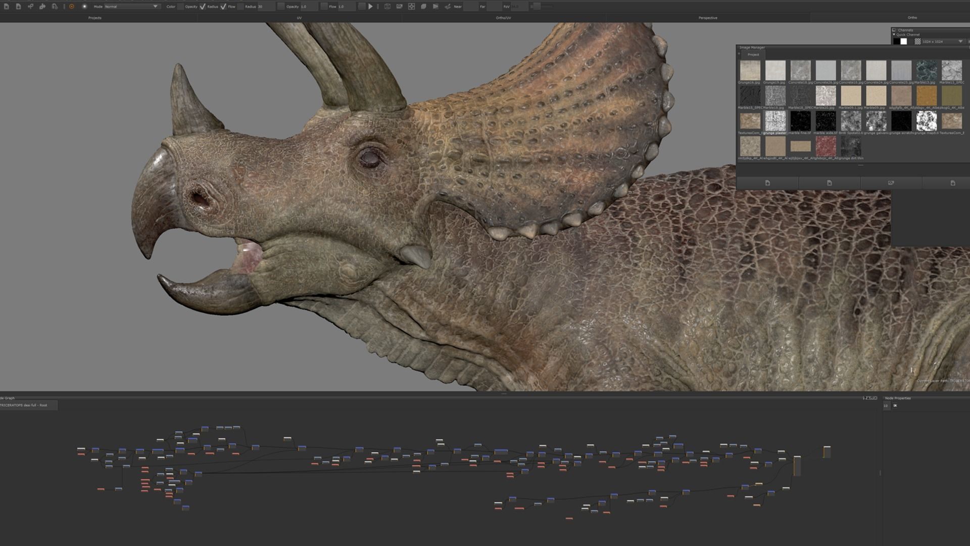Open the 1024 x 1024 size dropdown
Viewport: 970px width, 546px height.
tap(943, 41)
